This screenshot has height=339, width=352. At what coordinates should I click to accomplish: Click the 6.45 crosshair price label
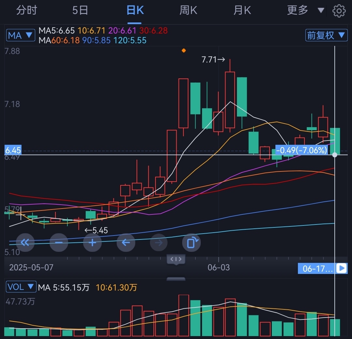coord(13,150)
